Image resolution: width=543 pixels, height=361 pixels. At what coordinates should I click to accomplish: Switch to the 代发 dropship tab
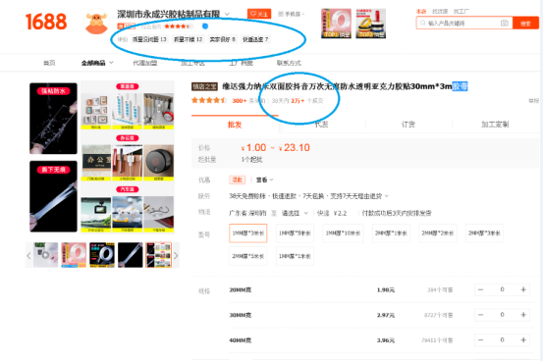(322, 125)
